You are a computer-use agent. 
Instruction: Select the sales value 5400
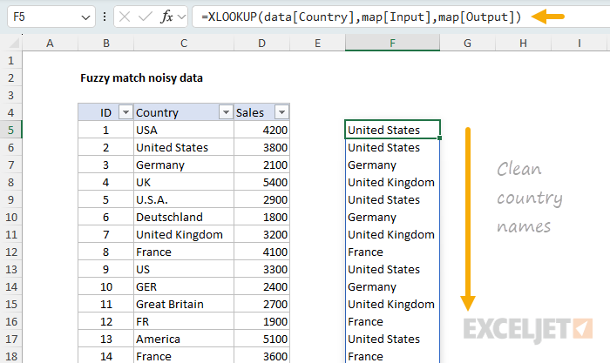(x=261, y=182)
